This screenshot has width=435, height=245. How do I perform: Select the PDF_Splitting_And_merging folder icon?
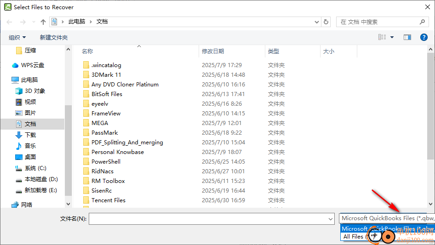coord(86,142)
